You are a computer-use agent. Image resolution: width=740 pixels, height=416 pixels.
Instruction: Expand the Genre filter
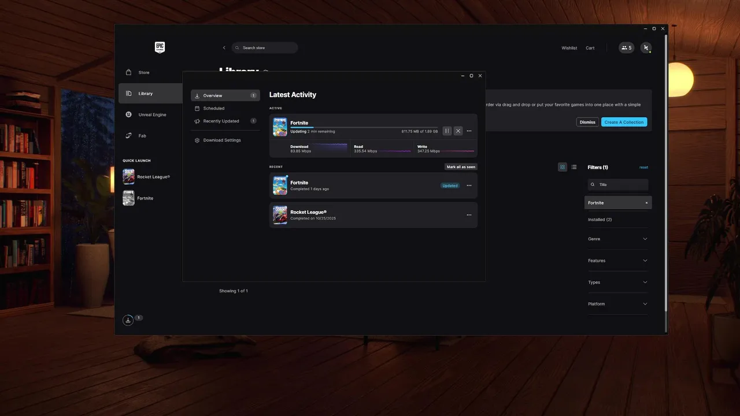click(617, 239)
